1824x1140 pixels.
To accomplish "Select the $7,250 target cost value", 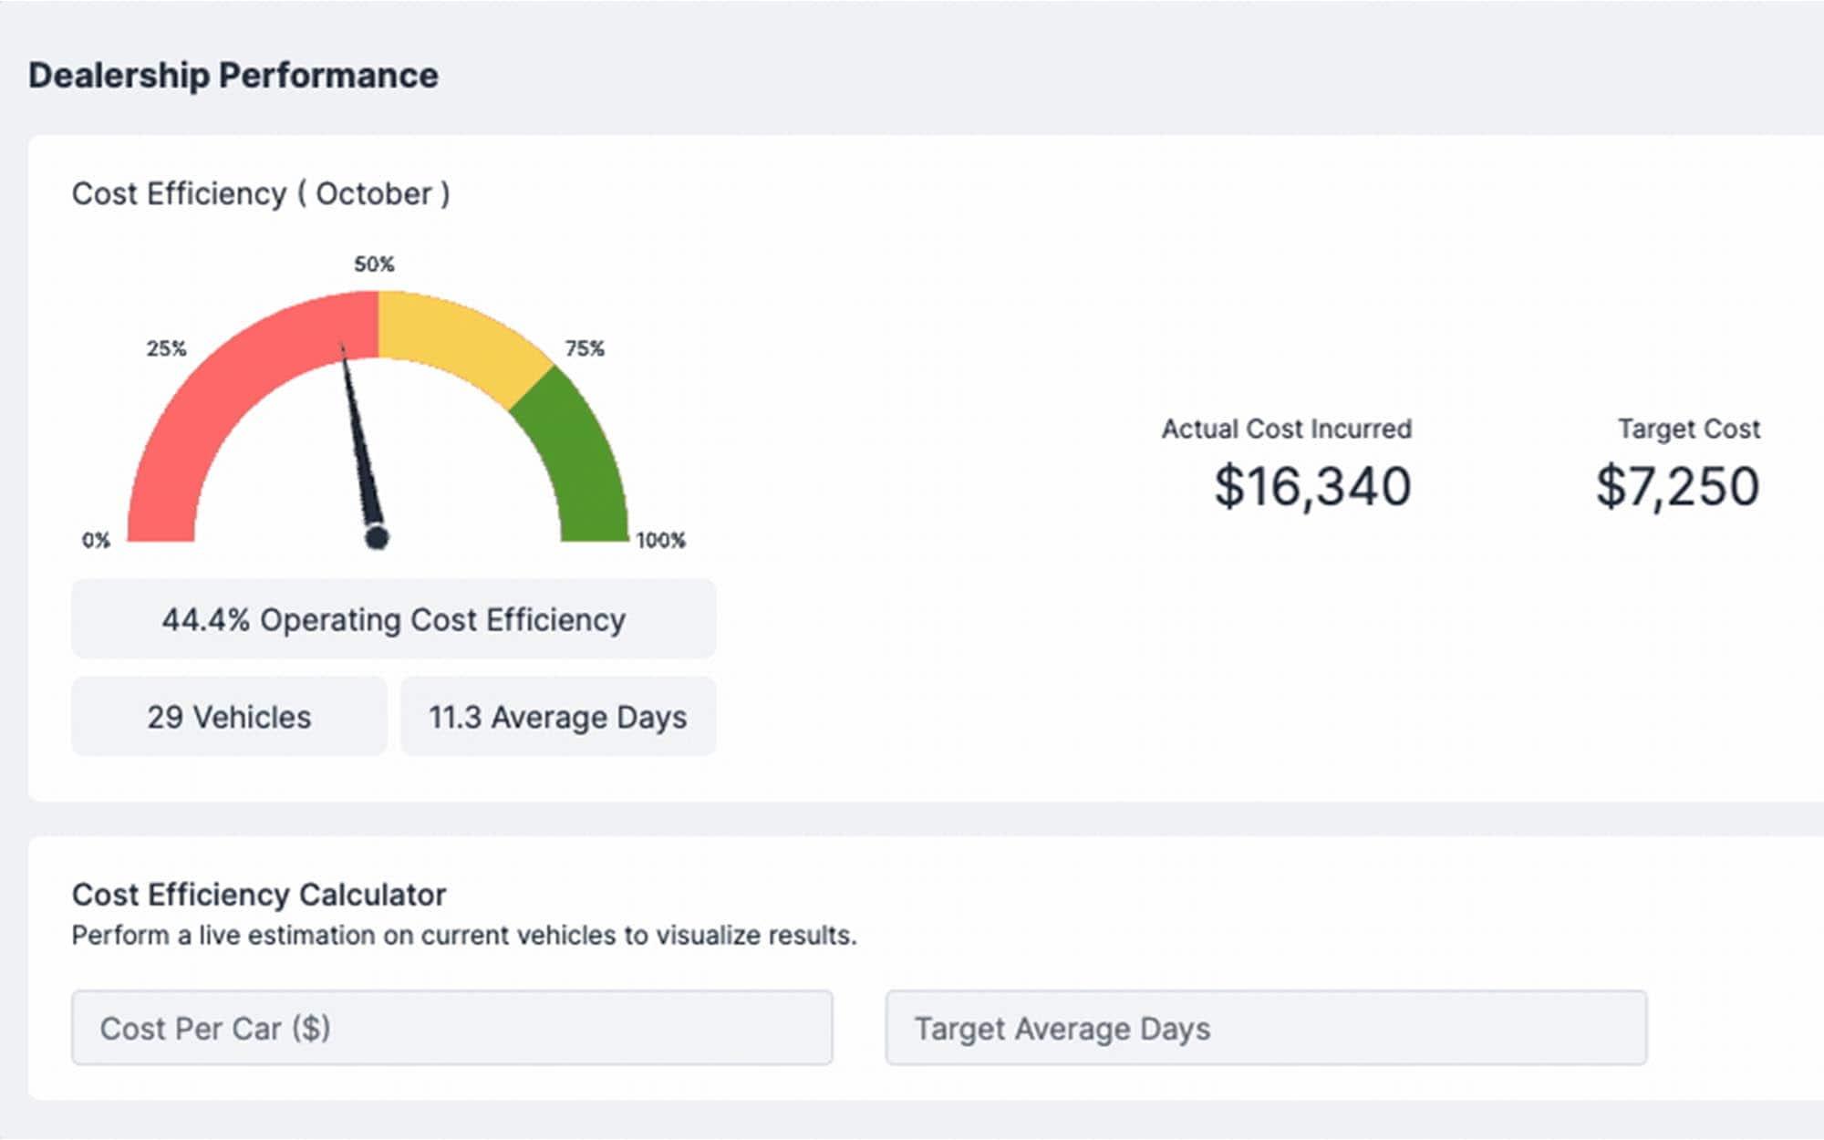I will click(1677, 486).
